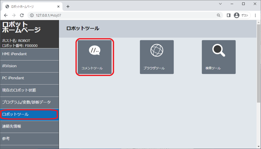The image size is (261, 149).
Task: Open a new browser tab
Action: 68,7
